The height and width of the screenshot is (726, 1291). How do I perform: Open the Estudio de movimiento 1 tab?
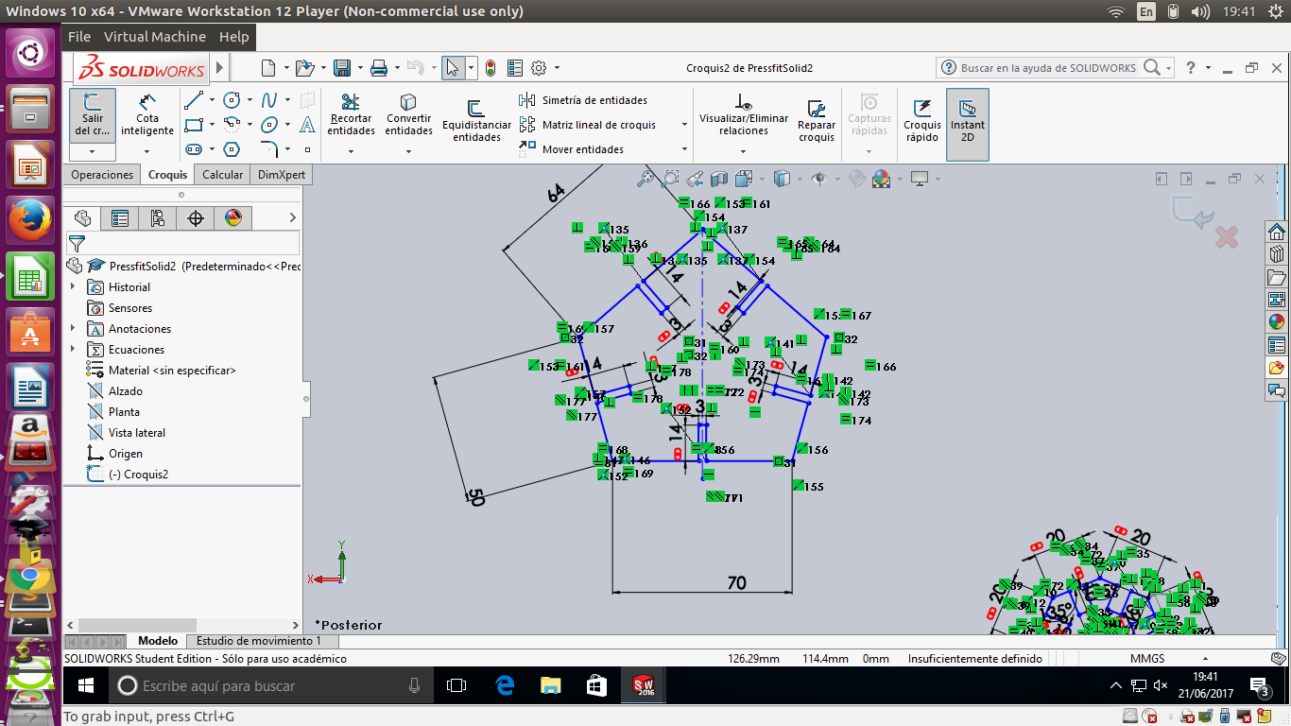click(x=258, y=641)
